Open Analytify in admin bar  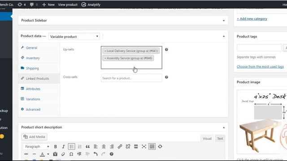pos(91,4)
